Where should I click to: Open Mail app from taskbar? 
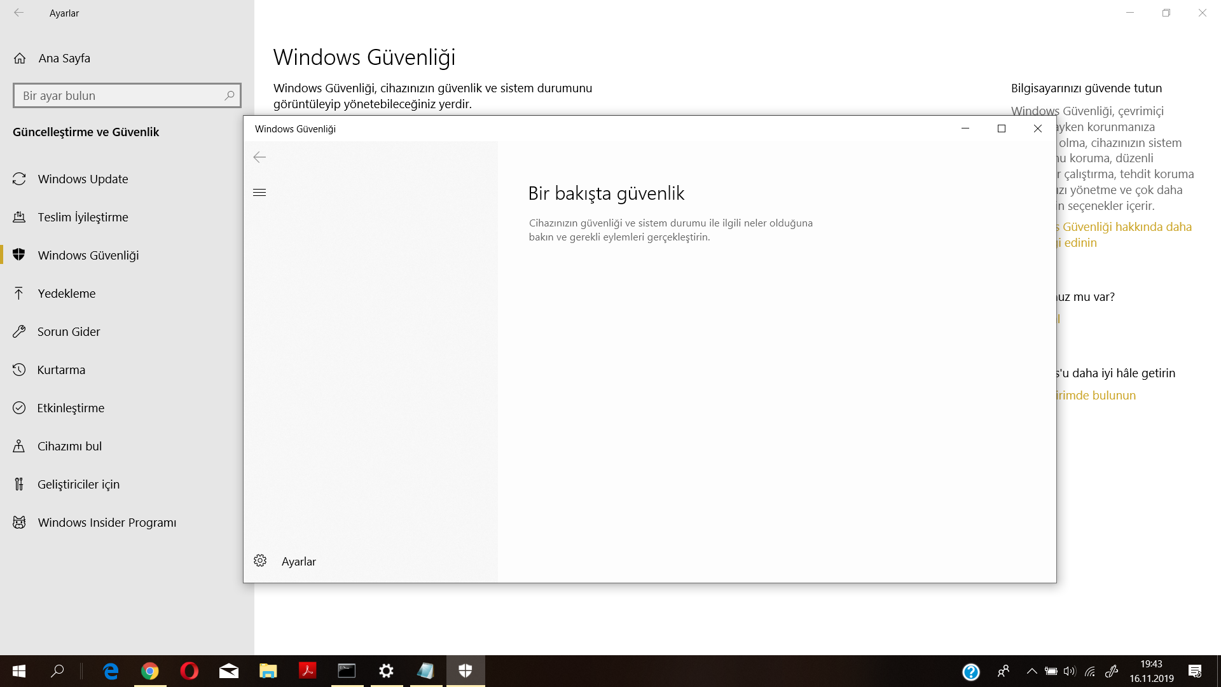tap(229, 671)
